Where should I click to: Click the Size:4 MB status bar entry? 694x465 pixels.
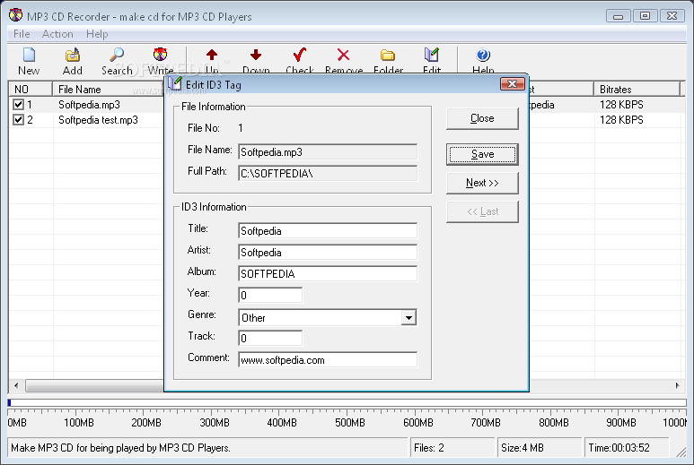pyautogui.click(x=540, y=448)
